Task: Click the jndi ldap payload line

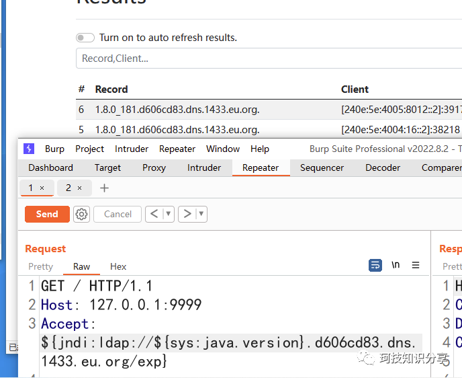Action: 228,342
